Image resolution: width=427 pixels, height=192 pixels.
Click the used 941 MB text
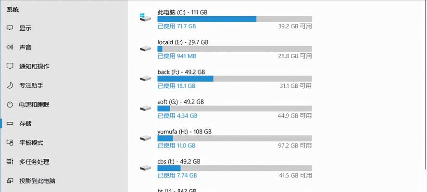[x=177, y=56]
